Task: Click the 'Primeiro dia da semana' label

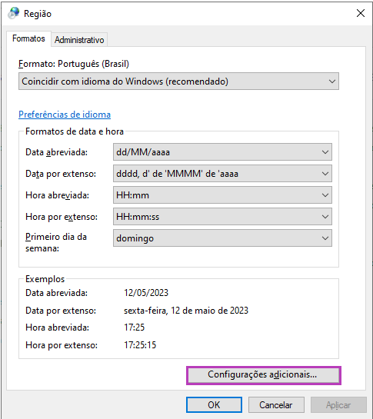Action: click(x=56, y=243)
